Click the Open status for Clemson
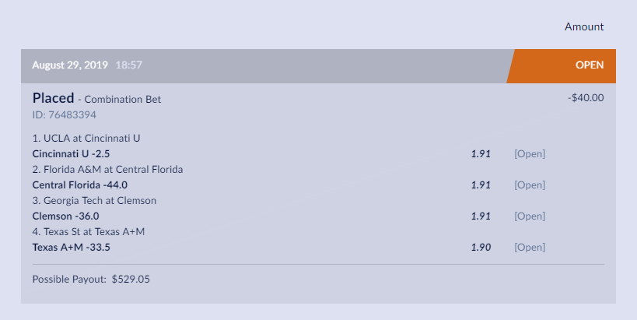 (530, 216)
